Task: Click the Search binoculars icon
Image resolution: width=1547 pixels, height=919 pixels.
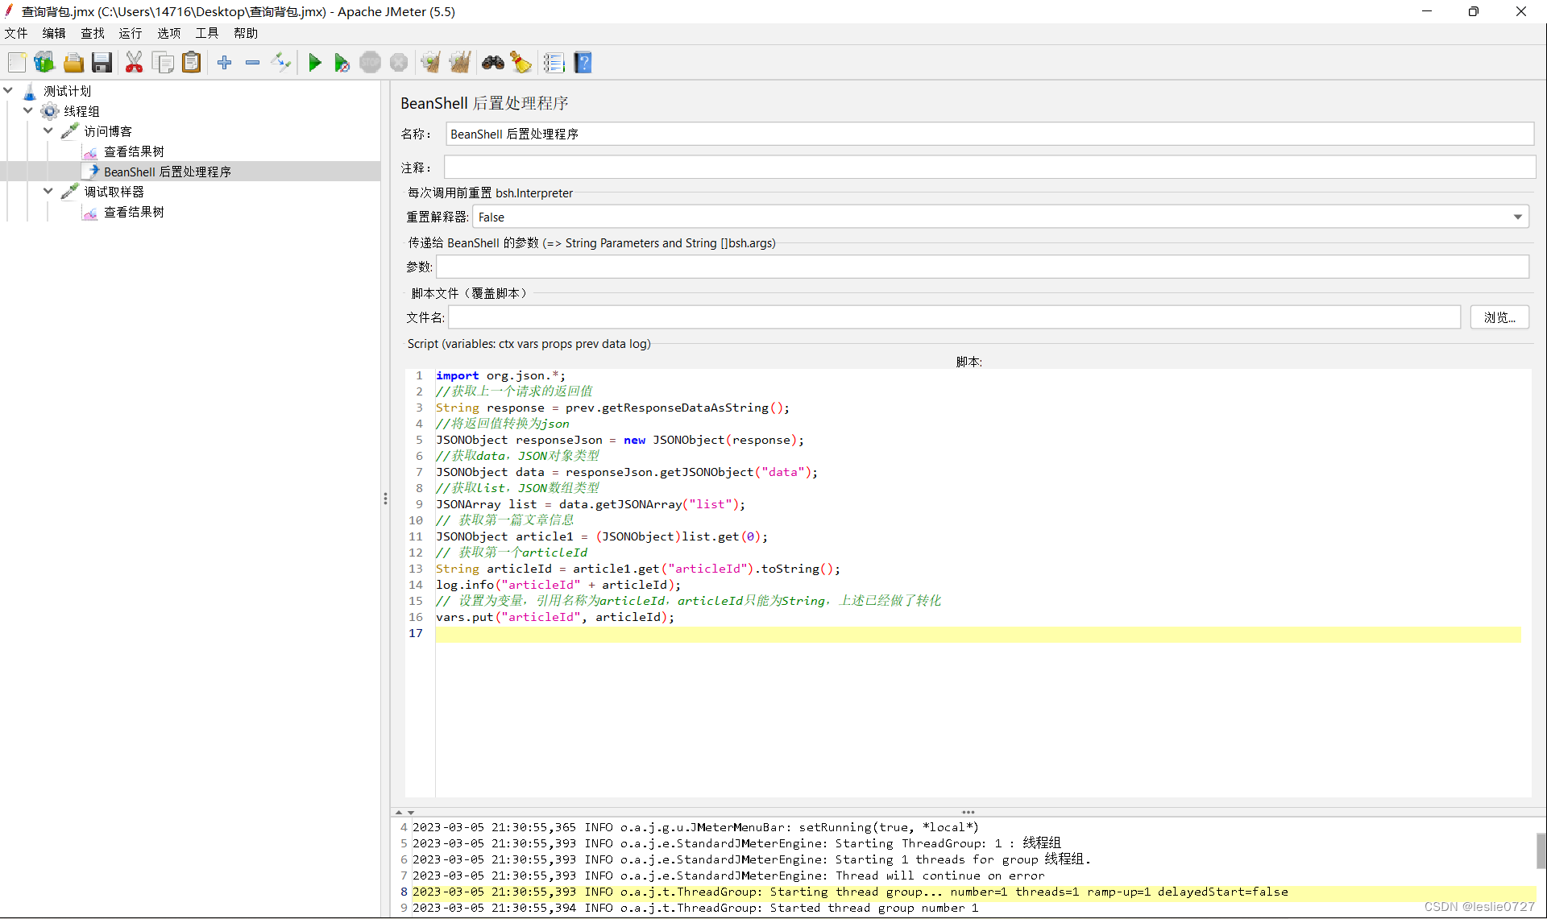Action: pos(492,63)
